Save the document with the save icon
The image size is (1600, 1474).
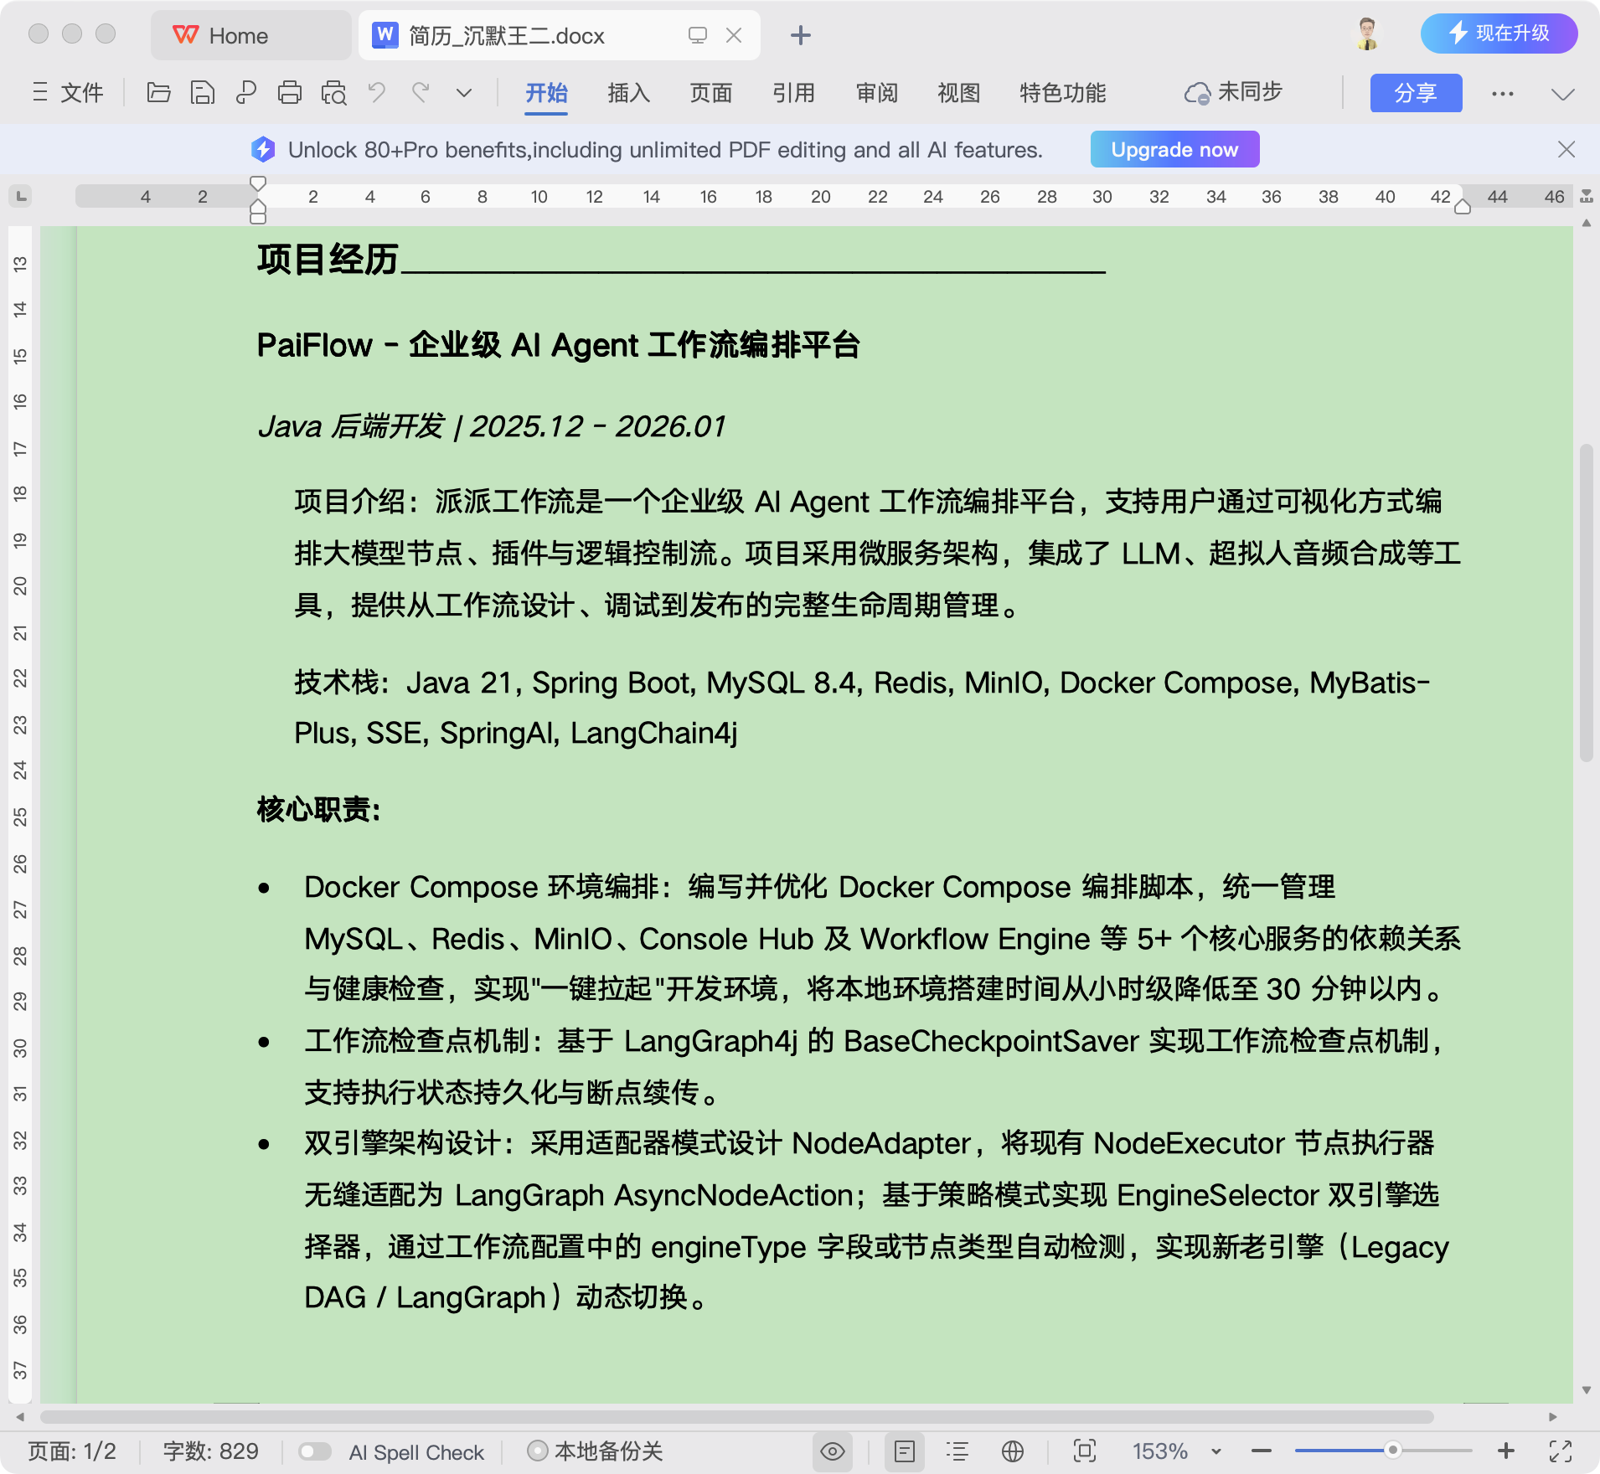(202, 92)
